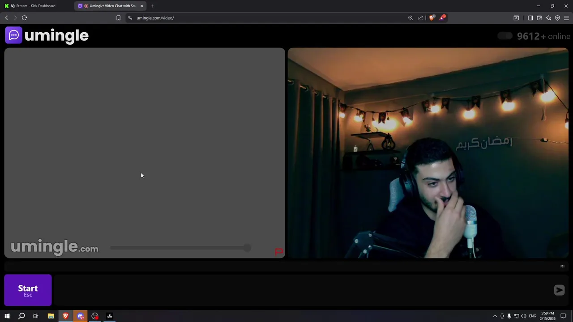The width and height of the screenshot is (573, 322).
Task: Open Leo AI sparkle icon
Action: pos(548,18)
